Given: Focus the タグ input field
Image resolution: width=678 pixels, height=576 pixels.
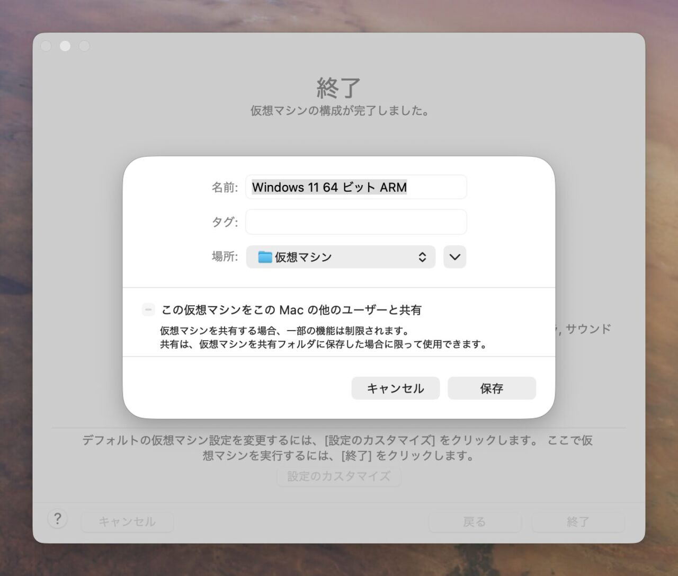Looking at the screenshot, I should click(x=356, y=222).
